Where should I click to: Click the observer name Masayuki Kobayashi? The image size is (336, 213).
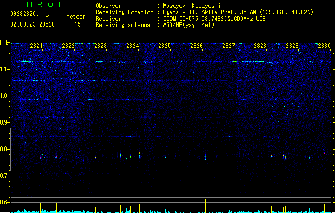point(192,6)
